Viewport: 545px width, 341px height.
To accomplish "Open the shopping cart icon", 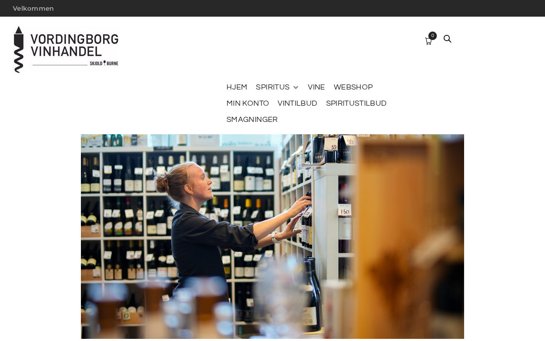I will tap(428, 41).
